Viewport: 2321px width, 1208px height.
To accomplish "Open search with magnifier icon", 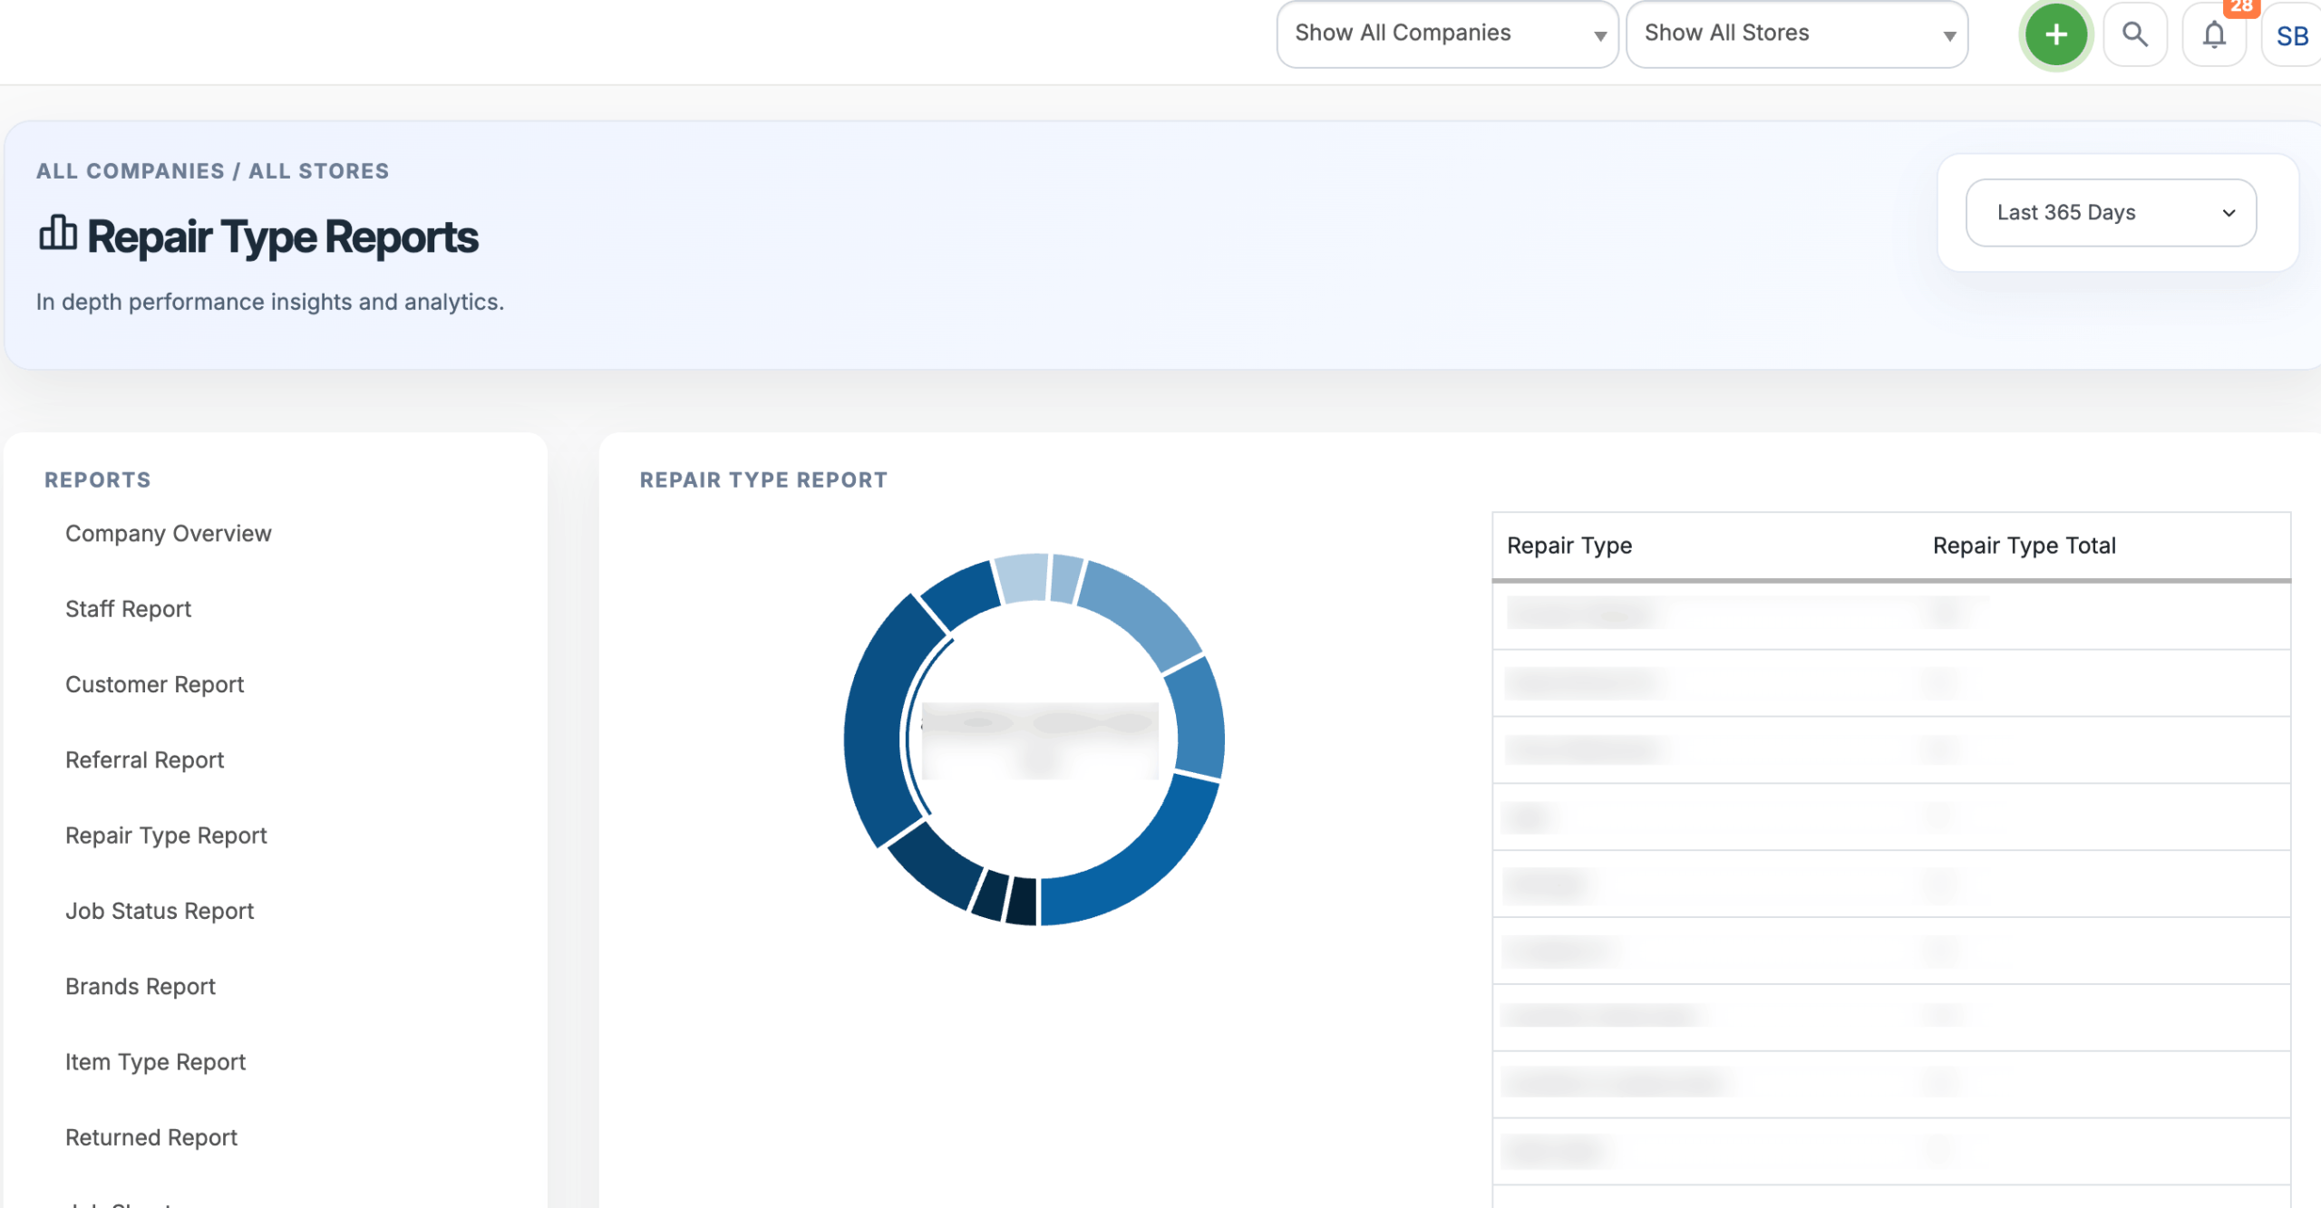I will click(2134, 35).
